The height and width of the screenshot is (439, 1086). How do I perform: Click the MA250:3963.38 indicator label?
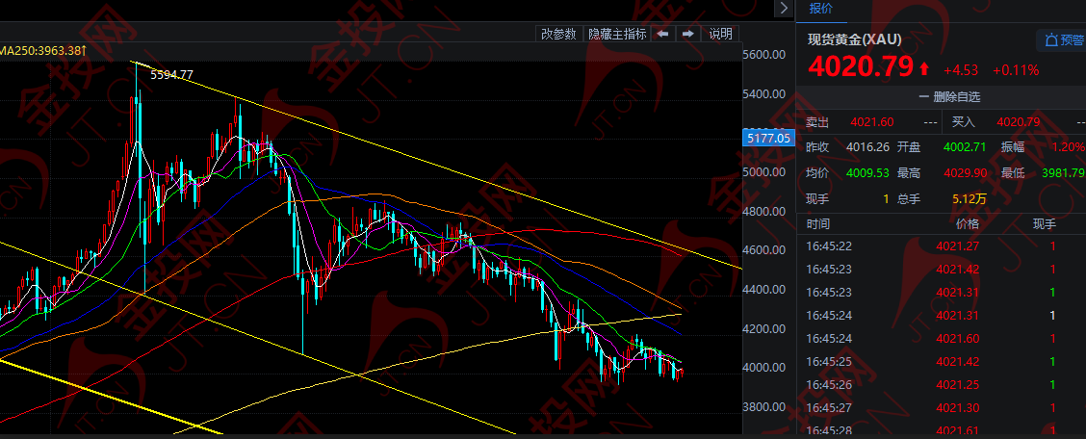click(x=43, y=51)
